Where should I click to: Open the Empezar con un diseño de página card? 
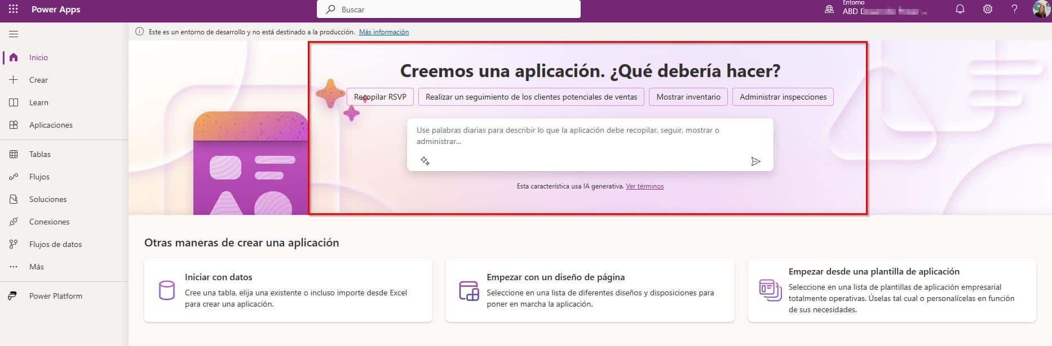[x=590, y=290]
